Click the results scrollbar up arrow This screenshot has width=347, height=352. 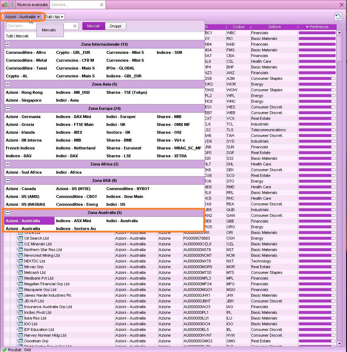coord(340,33)
